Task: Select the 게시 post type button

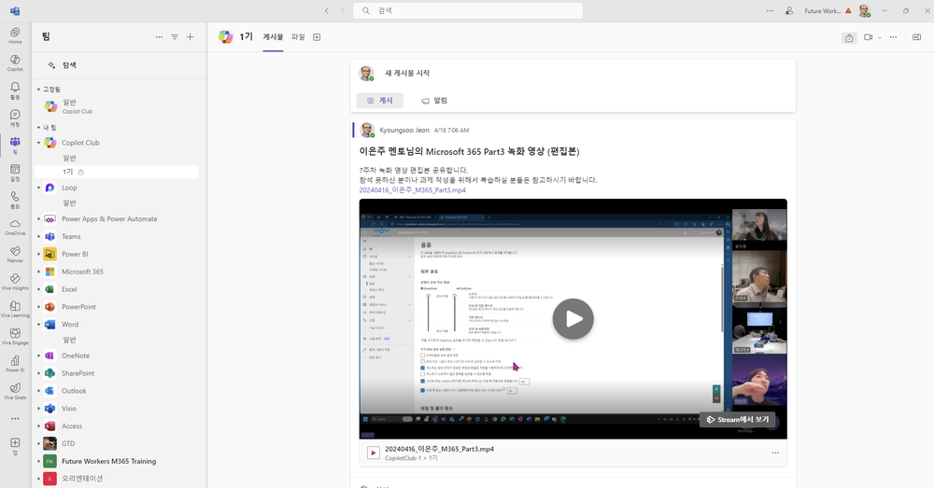Action: coord(379,100)
